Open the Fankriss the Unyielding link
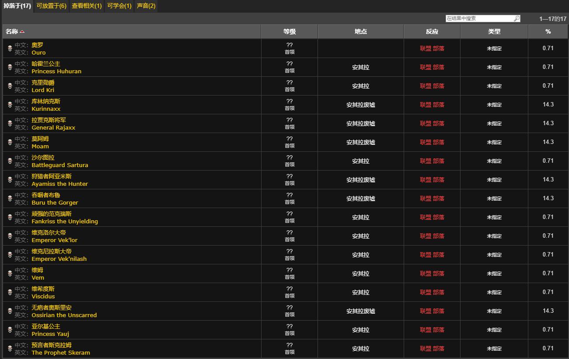Image resolution: width=569 pixels, height=359 pixels. point(65,221)
